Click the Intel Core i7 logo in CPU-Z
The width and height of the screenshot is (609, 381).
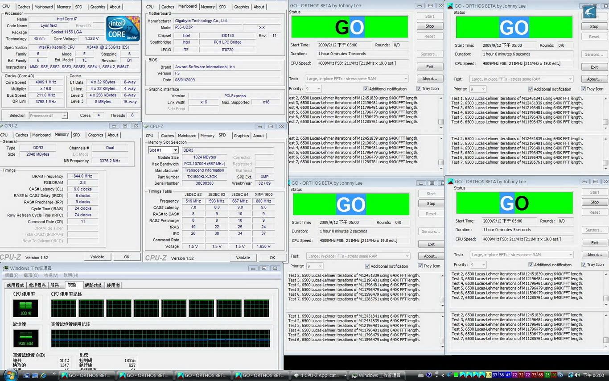[x=123, y=29]
